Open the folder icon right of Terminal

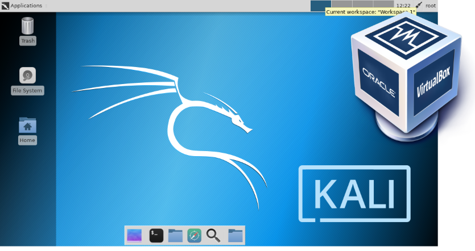(175, 235)
